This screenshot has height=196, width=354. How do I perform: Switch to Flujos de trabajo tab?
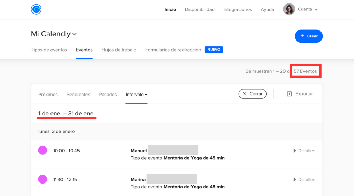(x=119, y=50)
